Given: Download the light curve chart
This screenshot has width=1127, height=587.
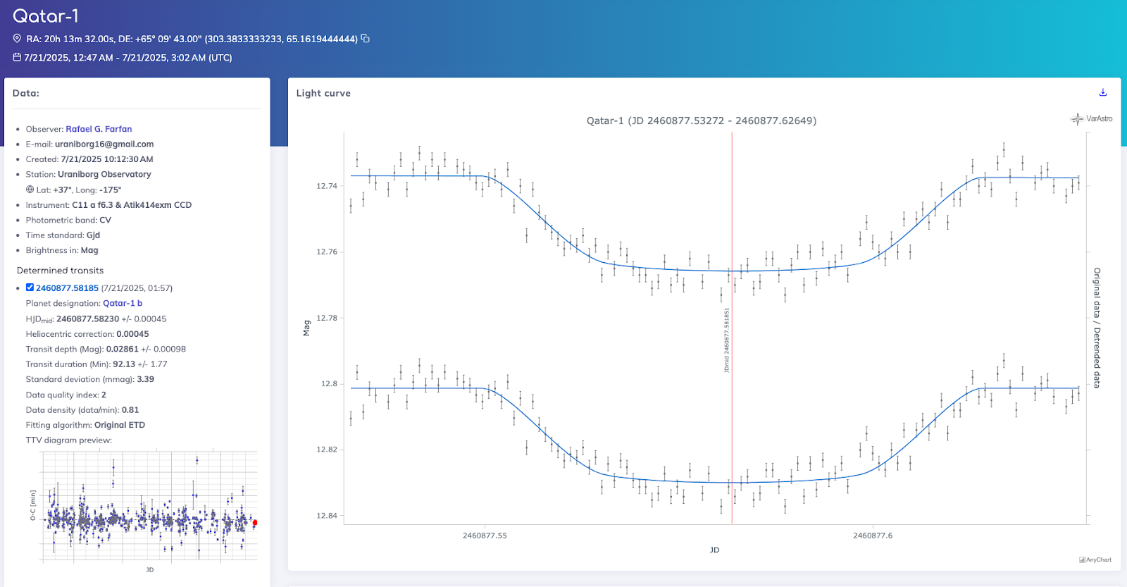Looking at the screenshot, I should 1103,92.
